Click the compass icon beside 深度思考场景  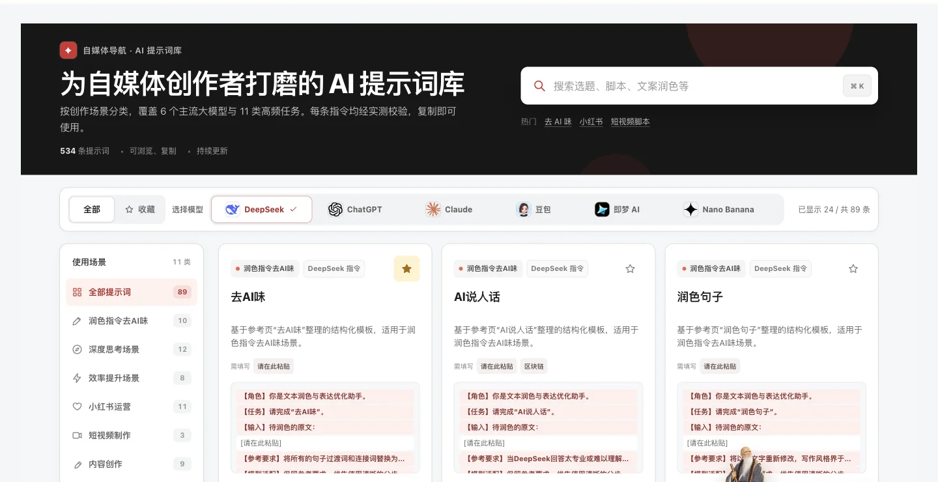[x=77, y=350]
